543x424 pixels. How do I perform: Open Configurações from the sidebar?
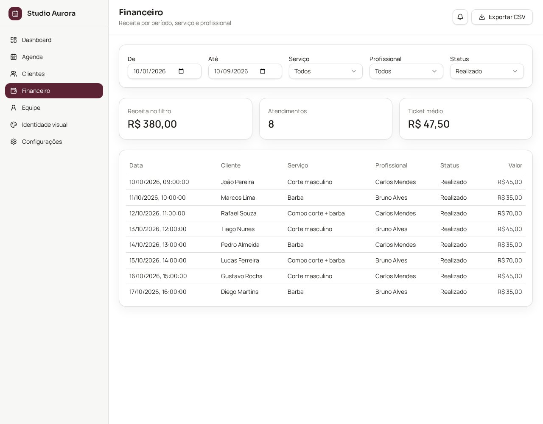pyautogui.click(x=54, y=142)
